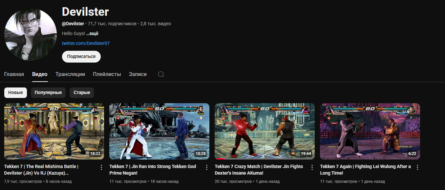Open the twitter.com/Devilster07 link
The height and width of the screenshot is (190, 445).
[86, 43]
